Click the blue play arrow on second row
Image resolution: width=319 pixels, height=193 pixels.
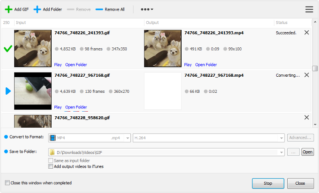click(x=8, y=91)
